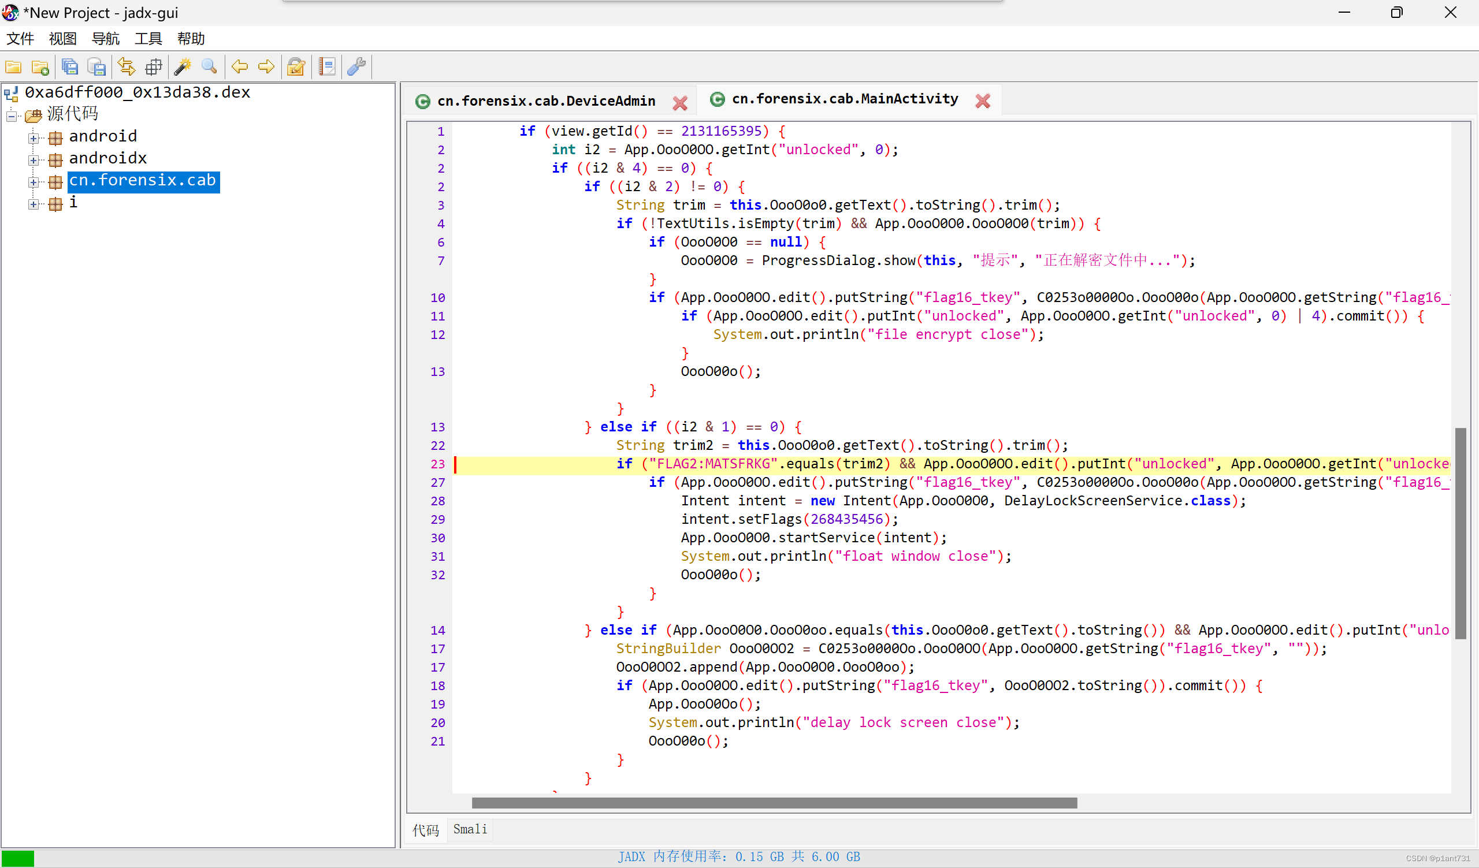1479x868 pixels.
Task: Open the text search wand icon
Action: 183,67
